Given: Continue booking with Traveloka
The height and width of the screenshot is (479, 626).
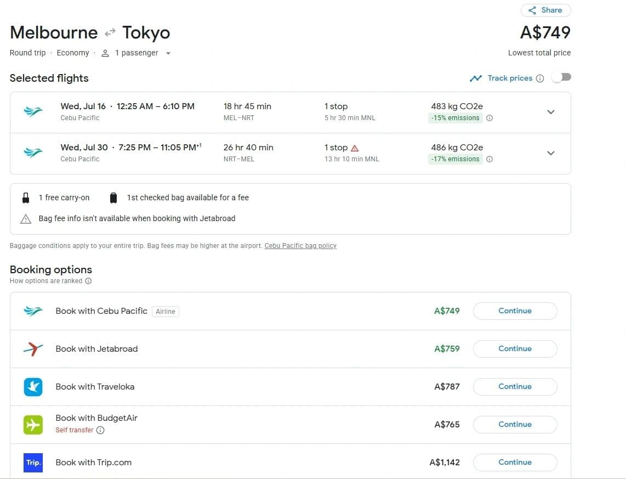Looking at the screenshot, I should pos(515,387).
